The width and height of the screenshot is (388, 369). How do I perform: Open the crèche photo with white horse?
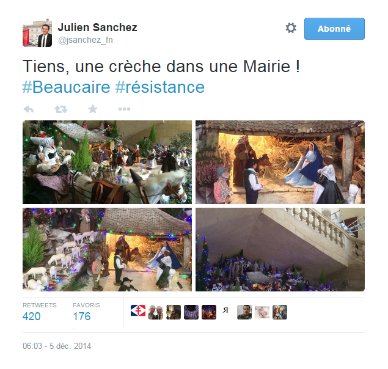(x=107, y=162)
